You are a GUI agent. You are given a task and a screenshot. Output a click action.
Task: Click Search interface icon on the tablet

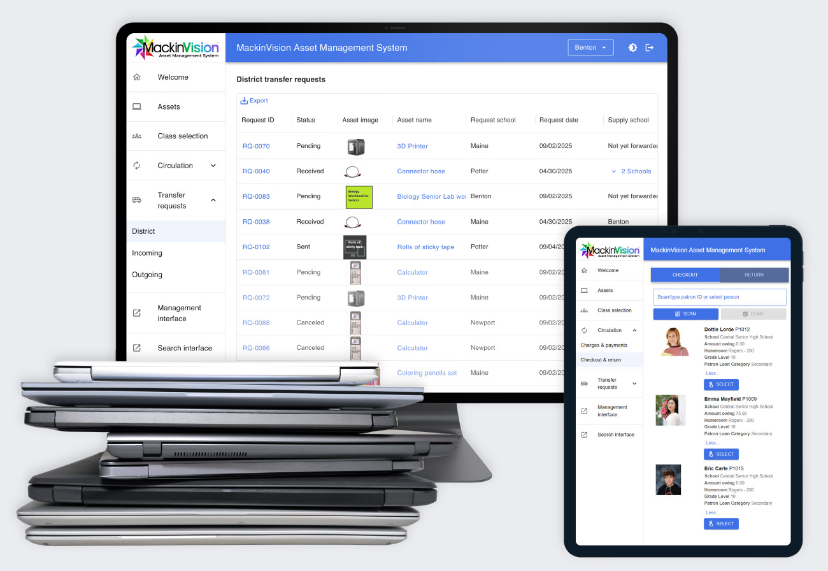[584, 435]
